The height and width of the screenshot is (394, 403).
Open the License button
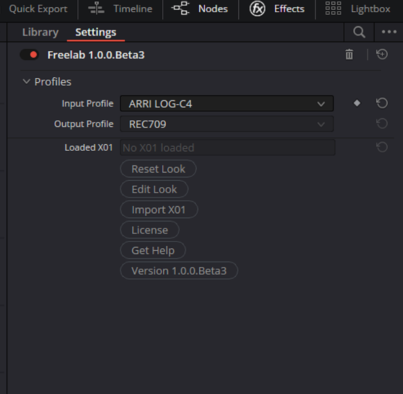pyautogui.click(x=149, y=230)
